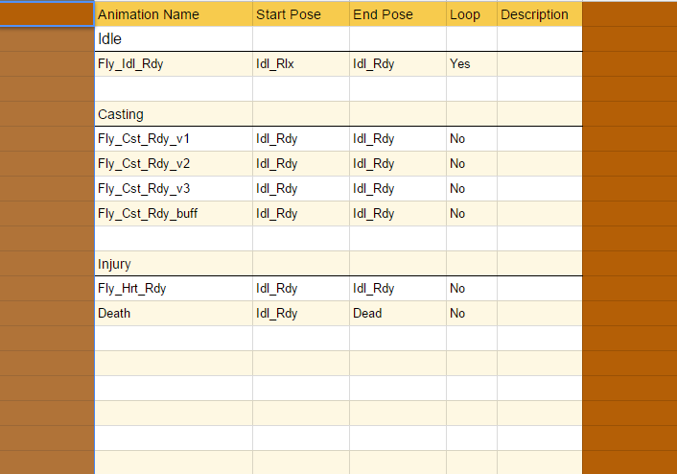Click the Loop column header
Screen dimensions: 677x474
tap(471, 14)
